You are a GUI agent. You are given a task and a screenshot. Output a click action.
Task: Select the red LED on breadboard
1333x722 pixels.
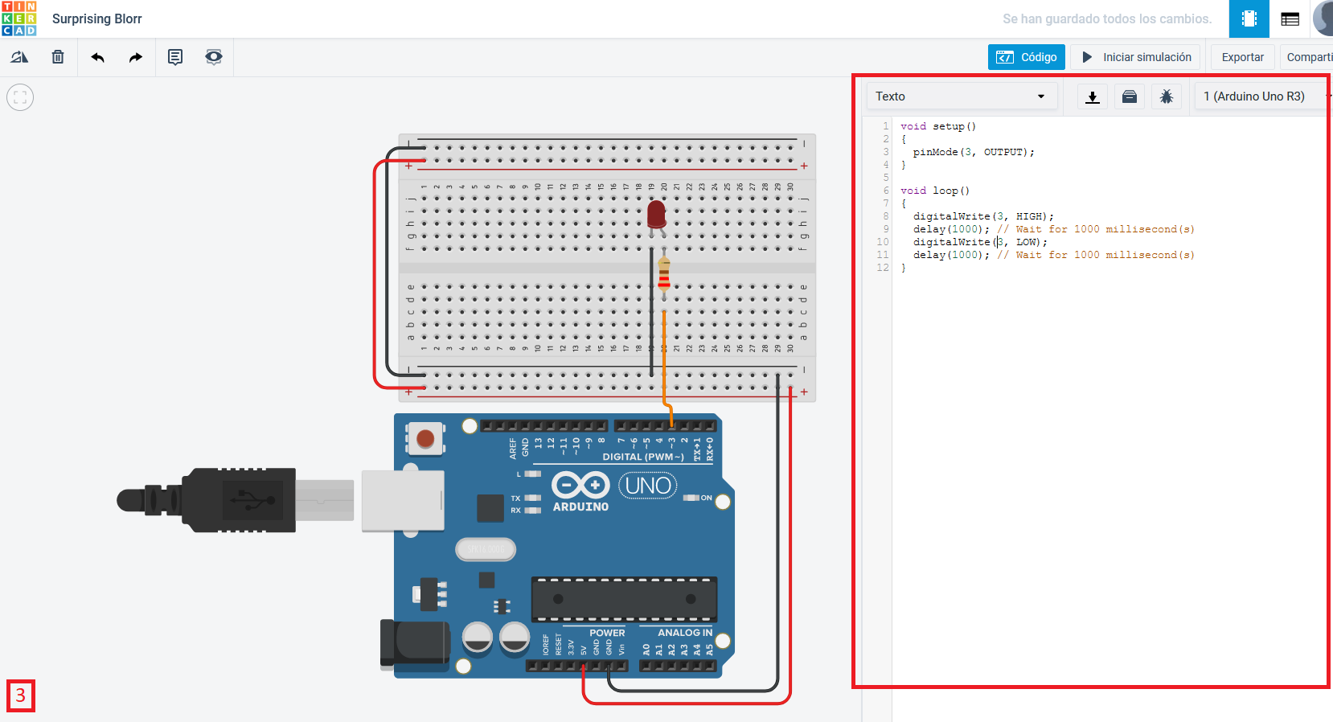click(x=656, y=216)
